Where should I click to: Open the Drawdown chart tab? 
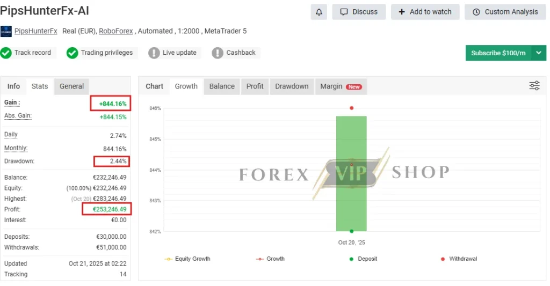coord(292,86)
